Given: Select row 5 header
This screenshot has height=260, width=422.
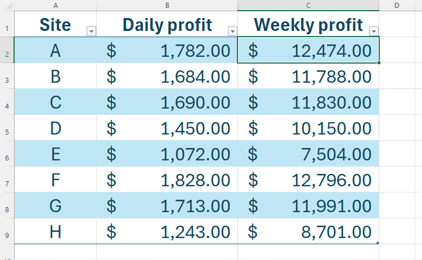Looking at the screenshot, I should coord(7,132).
